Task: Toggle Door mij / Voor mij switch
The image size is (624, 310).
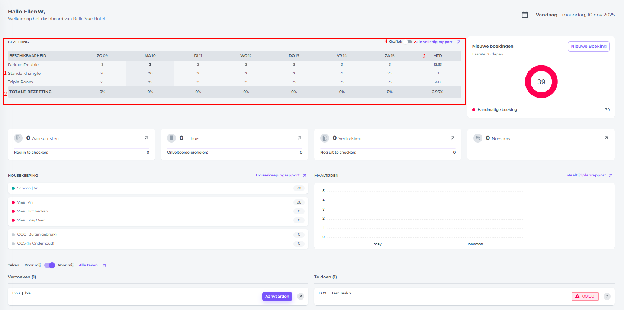Action: pyautogui.click(x=49, y=265)
